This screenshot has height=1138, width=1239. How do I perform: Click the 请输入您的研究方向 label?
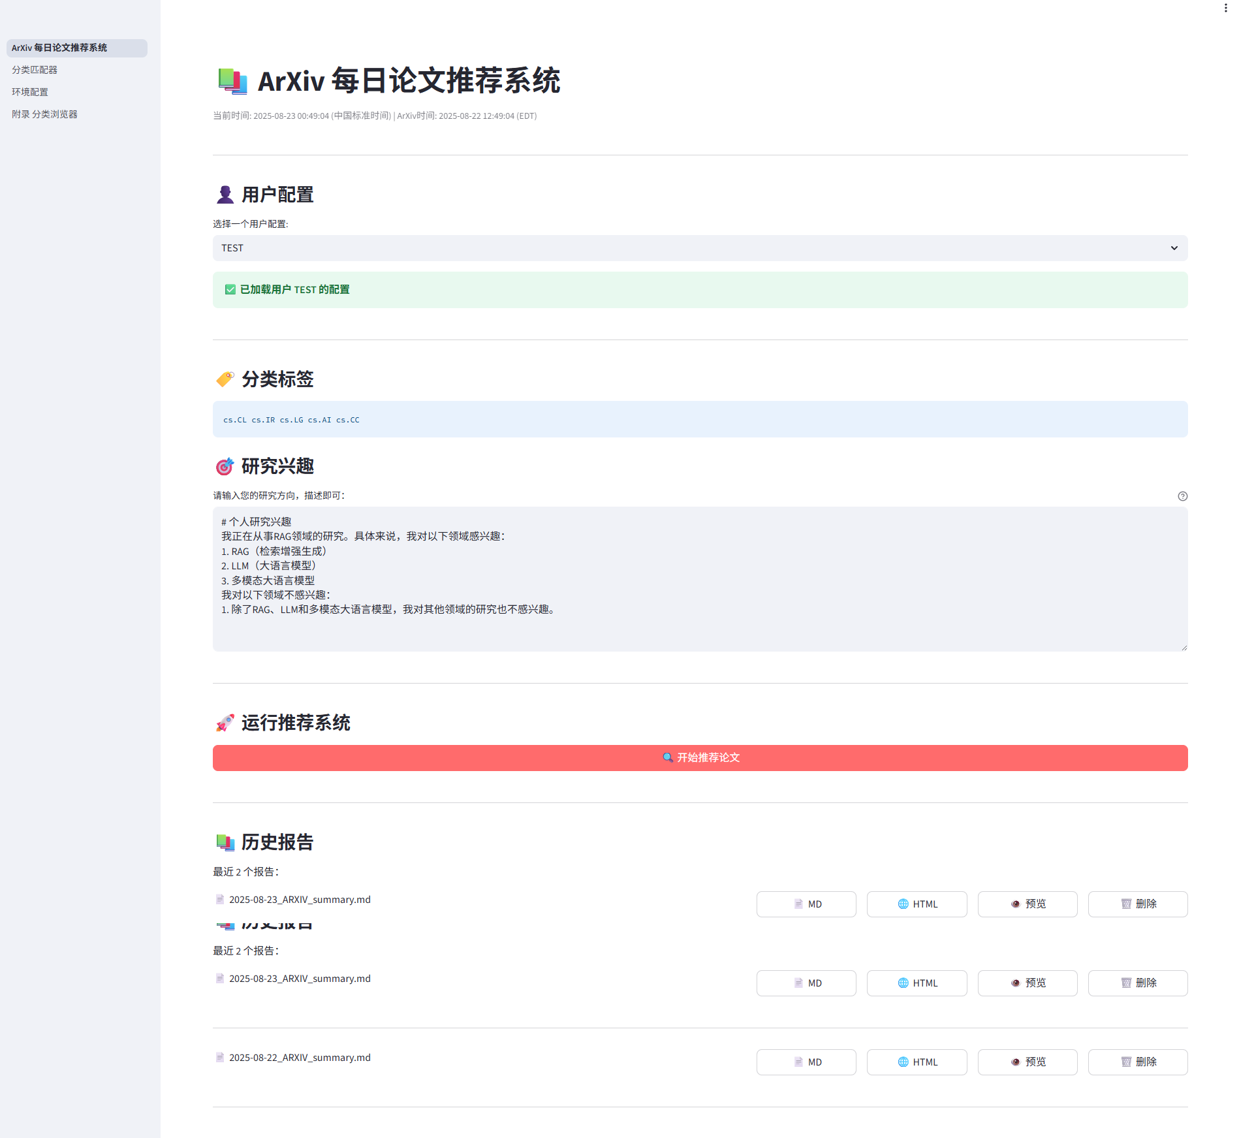click(x=279, y=496)
